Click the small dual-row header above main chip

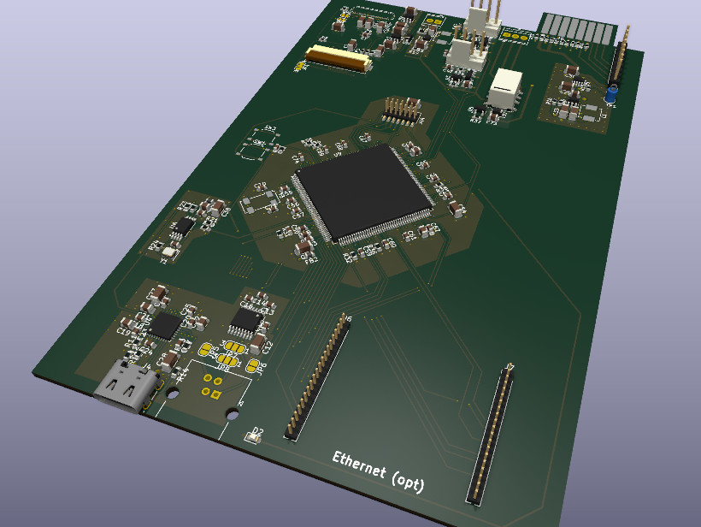[x=401, y=110]
